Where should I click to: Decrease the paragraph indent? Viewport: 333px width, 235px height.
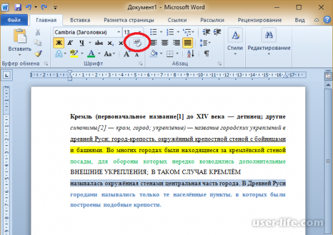tap(206, 32)
